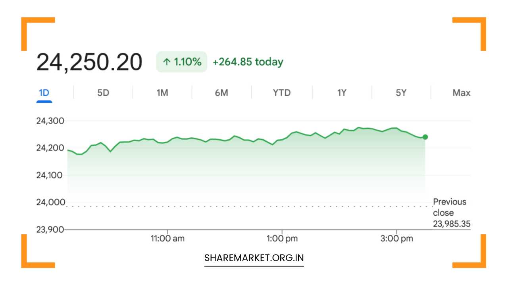Image resolution: width=508 pixels, height=285 pixels.
Task: Click the up arrow in percent badge
Action: [x=167, y=62]
